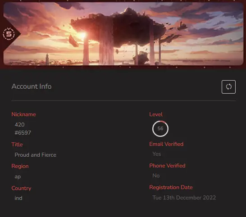Select the country value ind
This screenshot has width=246, height=217.
point(18,198)
